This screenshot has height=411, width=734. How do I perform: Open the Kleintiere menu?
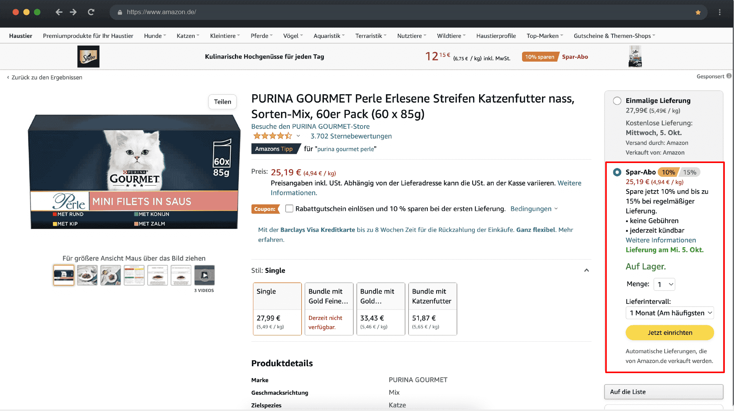(x=225, y=36)
